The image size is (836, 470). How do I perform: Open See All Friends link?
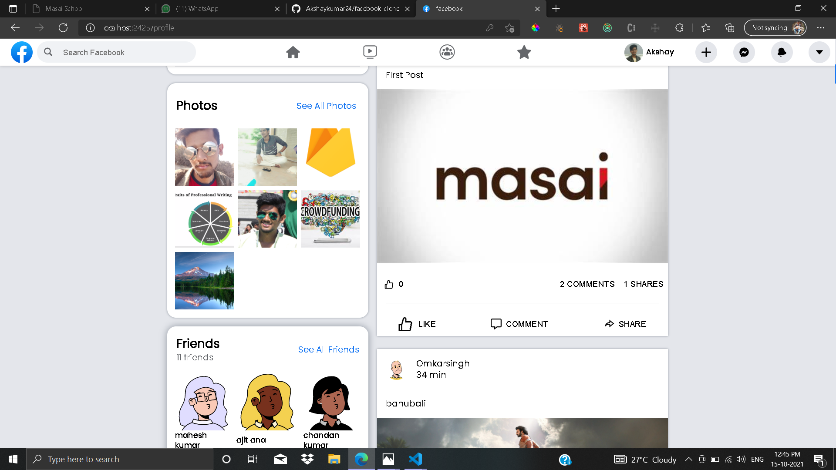328,349
